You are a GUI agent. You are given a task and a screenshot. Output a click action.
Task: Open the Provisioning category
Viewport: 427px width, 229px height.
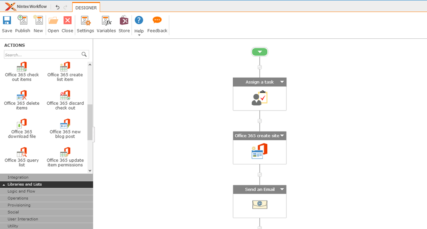click(x=47, y=205)
